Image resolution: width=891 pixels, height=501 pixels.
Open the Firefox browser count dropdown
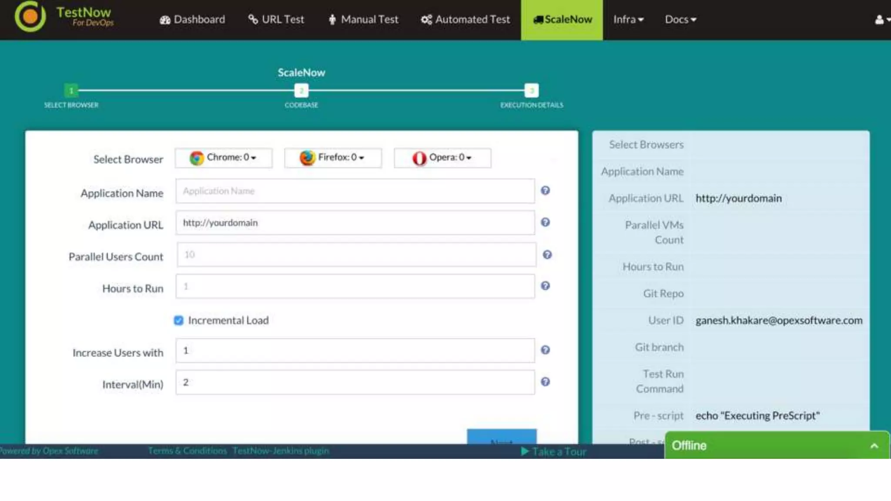coord(333,157)
